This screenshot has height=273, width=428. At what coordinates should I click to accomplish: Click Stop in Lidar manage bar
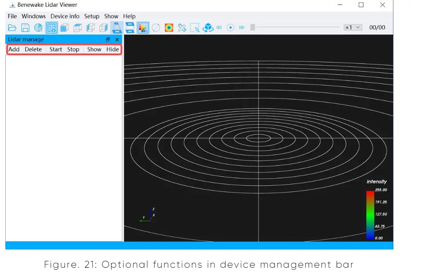pos(73,49)
